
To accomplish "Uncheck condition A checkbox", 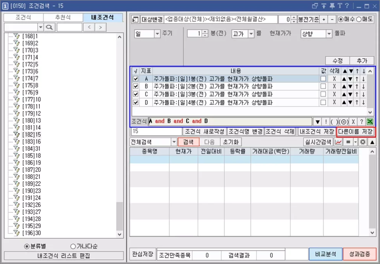I will [136, 79].
